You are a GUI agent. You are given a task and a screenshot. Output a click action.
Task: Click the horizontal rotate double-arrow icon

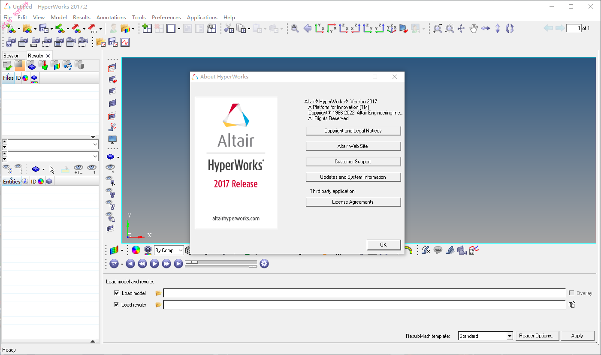[x=485, y=29]
